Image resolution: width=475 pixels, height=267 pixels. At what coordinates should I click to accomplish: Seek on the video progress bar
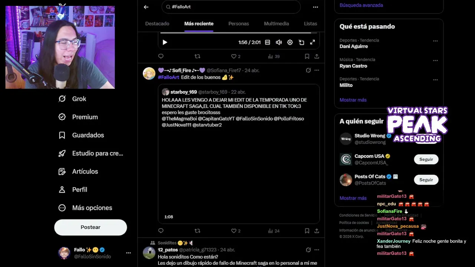coord(239,33)
